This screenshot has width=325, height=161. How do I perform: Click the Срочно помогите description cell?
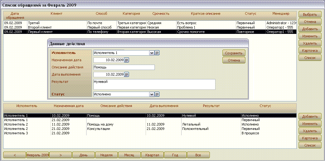click(206, 32)
